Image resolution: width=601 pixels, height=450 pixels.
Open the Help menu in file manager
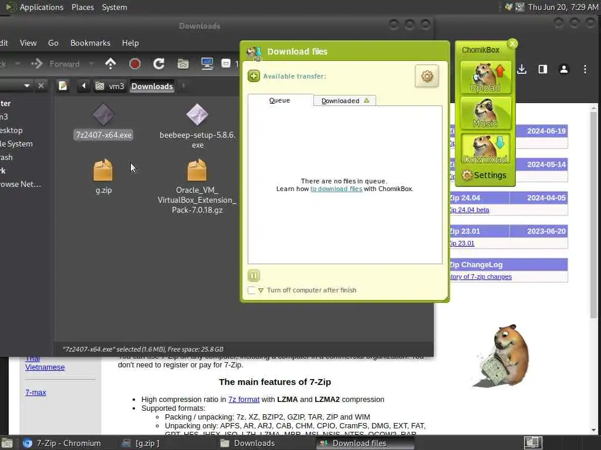(130, 43)
